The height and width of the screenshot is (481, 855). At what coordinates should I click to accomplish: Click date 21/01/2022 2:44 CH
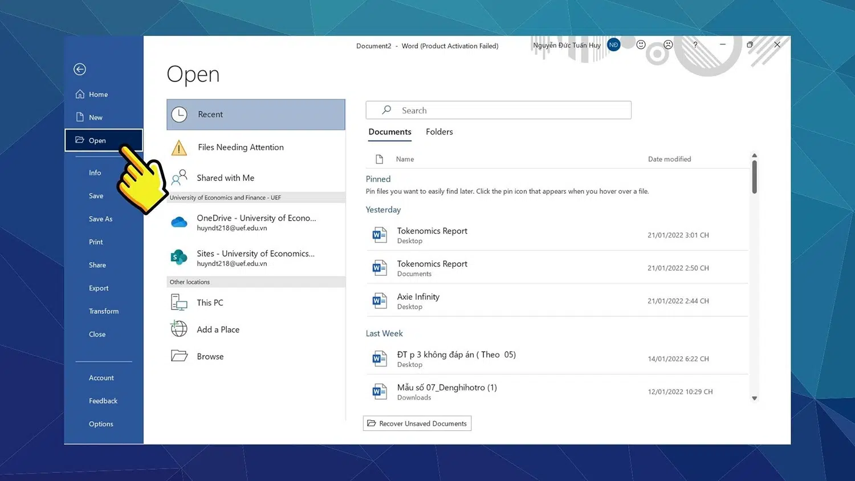tap(678, 301)
